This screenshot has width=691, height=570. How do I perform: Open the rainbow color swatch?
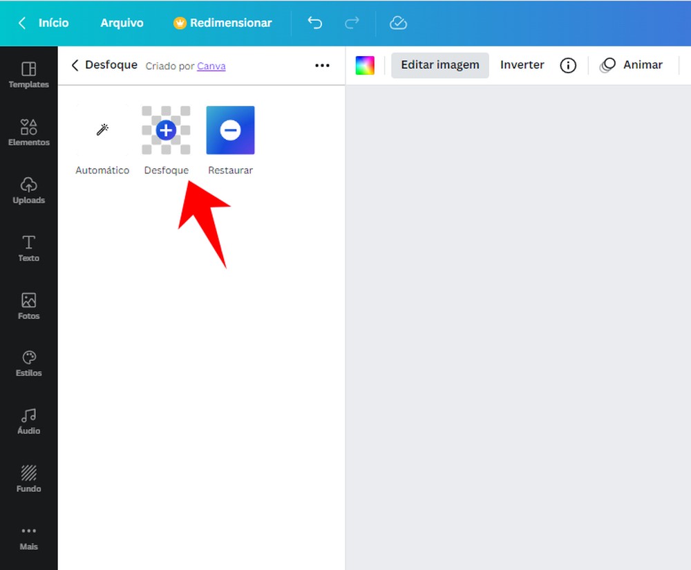pyautogui.click(x=365, y=65)
